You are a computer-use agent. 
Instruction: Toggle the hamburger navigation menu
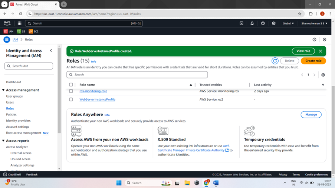coord(7,40)
